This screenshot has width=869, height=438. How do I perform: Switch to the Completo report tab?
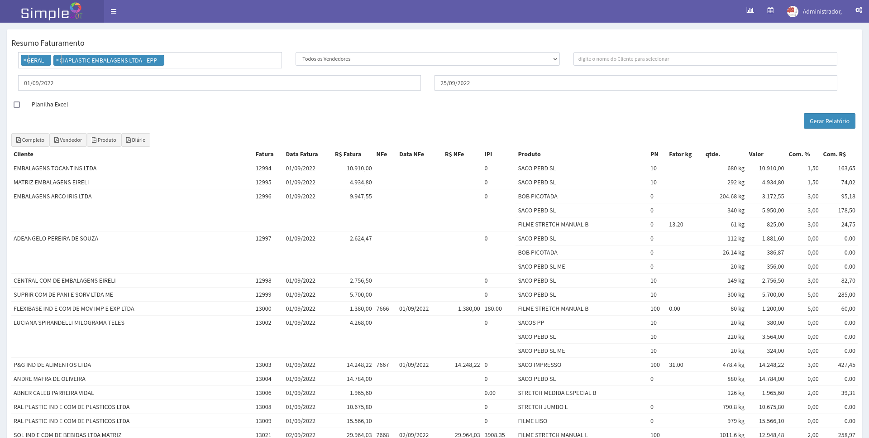(30, 140)
